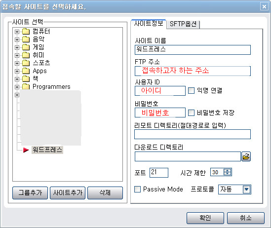
Task: Click the 컴퓨터 folder icon
Action: (x=26, y=31)
